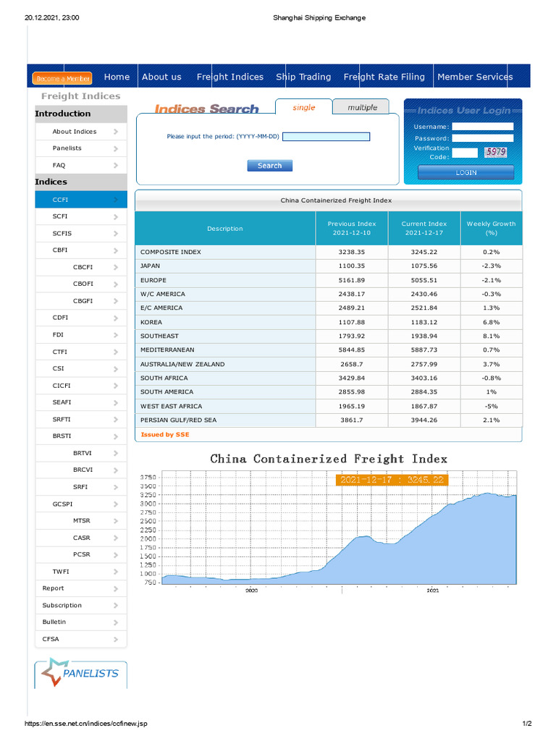Expand the CBFI arrow
Image resolution: width=556 pixels, height=741 pixels.
(116, 250)
